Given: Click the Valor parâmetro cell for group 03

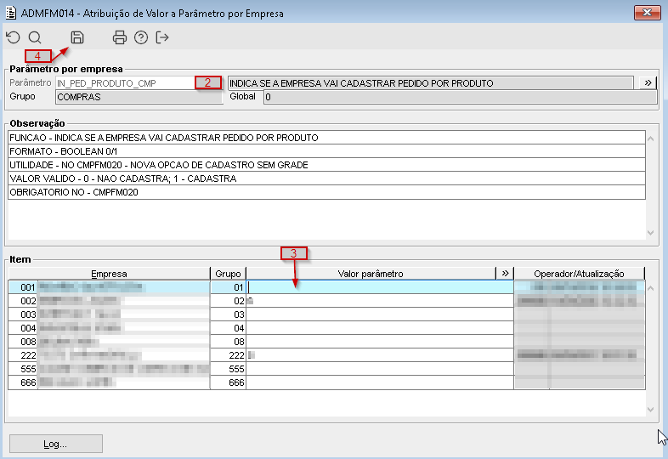Looking at the screenshot, I should pyautogui.click(x=380, y=314).
